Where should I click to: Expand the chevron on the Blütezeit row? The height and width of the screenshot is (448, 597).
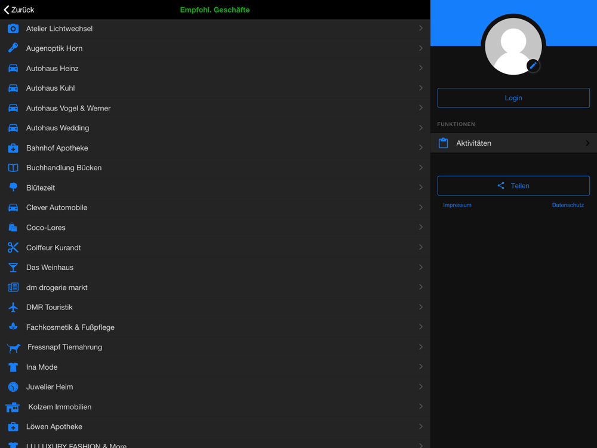click(421, 188)
